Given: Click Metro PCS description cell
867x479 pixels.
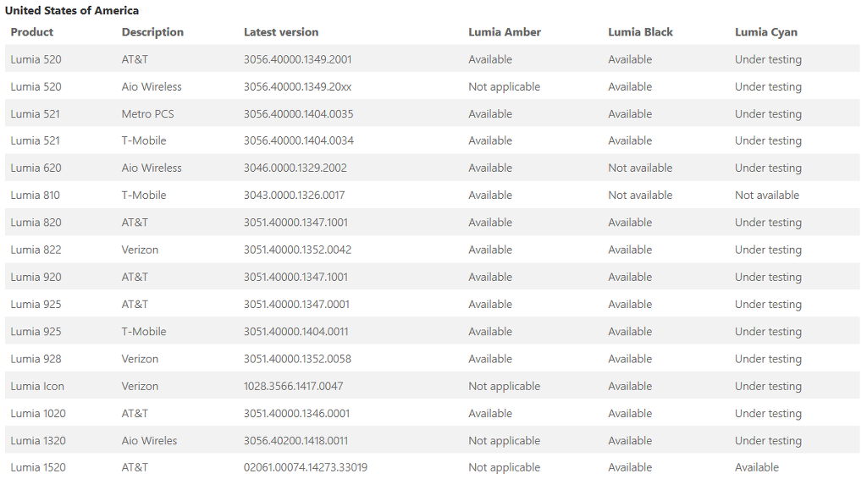Looking at the screenshot, I should 147,113.
